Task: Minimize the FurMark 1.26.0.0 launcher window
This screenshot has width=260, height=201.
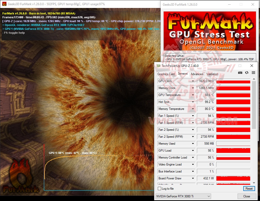Action: pyautogui.click(x=229, y=4)
